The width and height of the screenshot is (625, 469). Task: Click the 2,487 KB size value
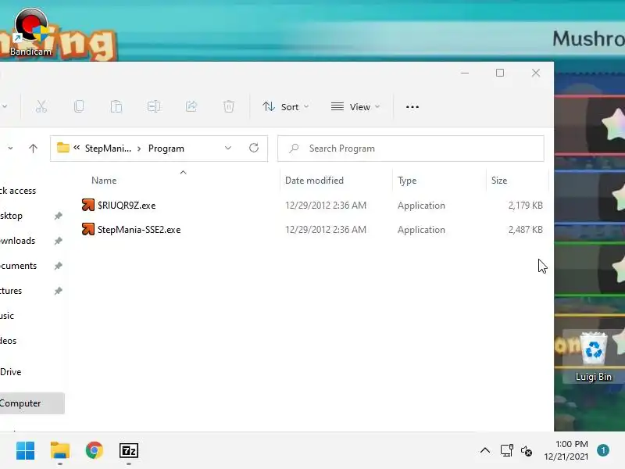(x=525, y=230)
